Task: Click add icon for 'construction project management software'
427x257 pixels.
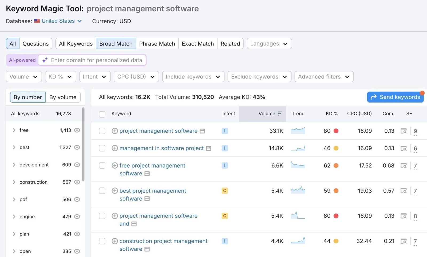Action: (x=115, y=241)
